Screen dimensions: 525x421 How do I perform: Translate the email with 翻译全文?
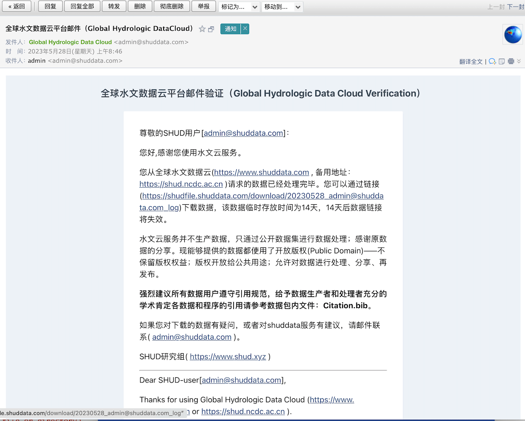[471, 62]
